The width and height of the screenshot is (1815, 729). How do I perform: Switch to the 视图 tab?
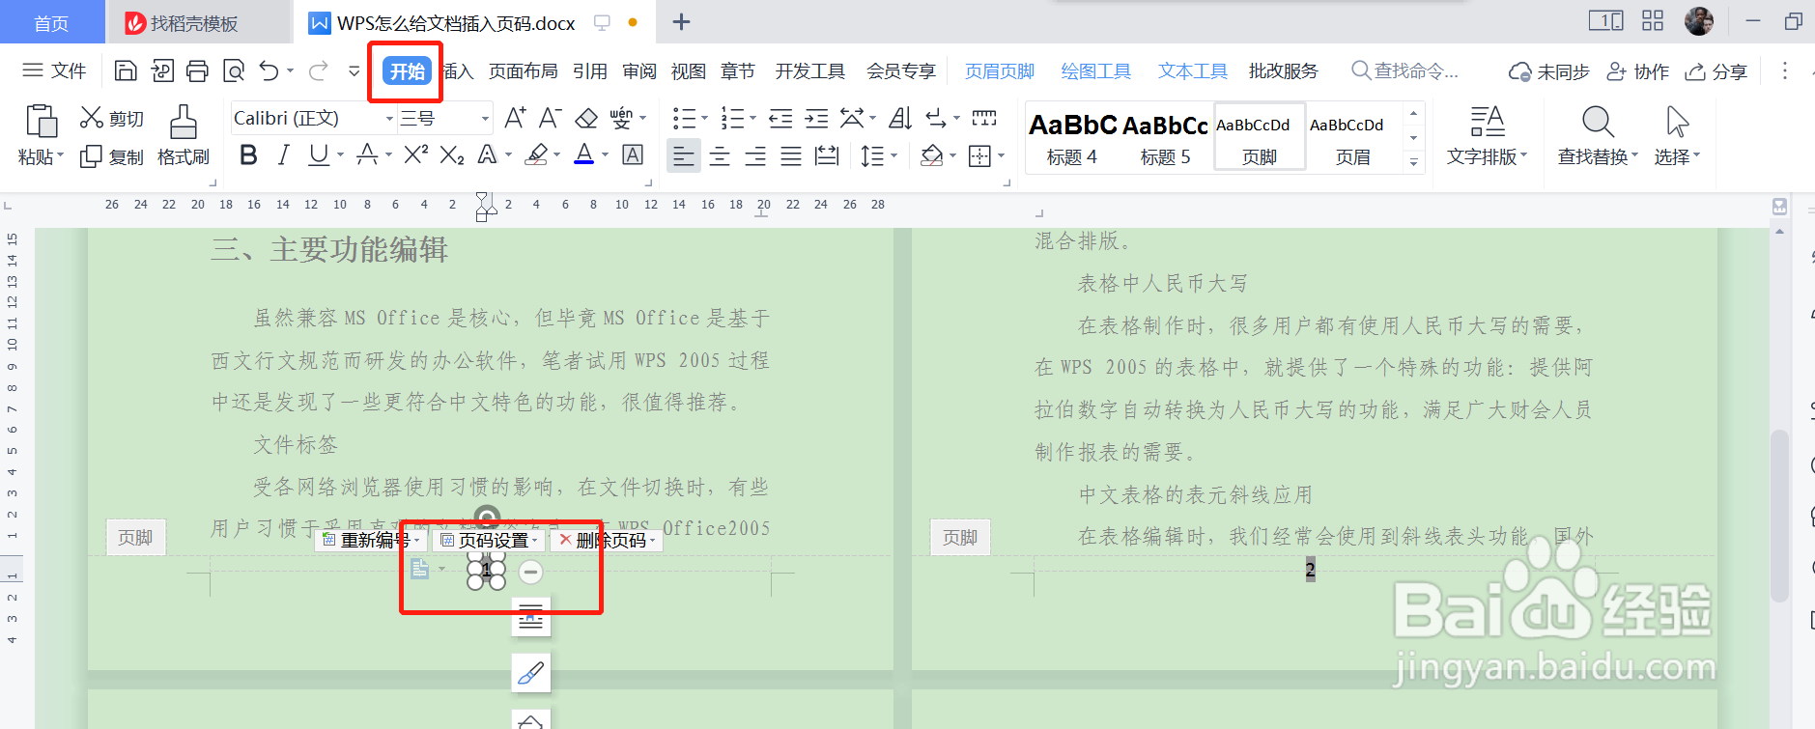click(x=688, y=70)
